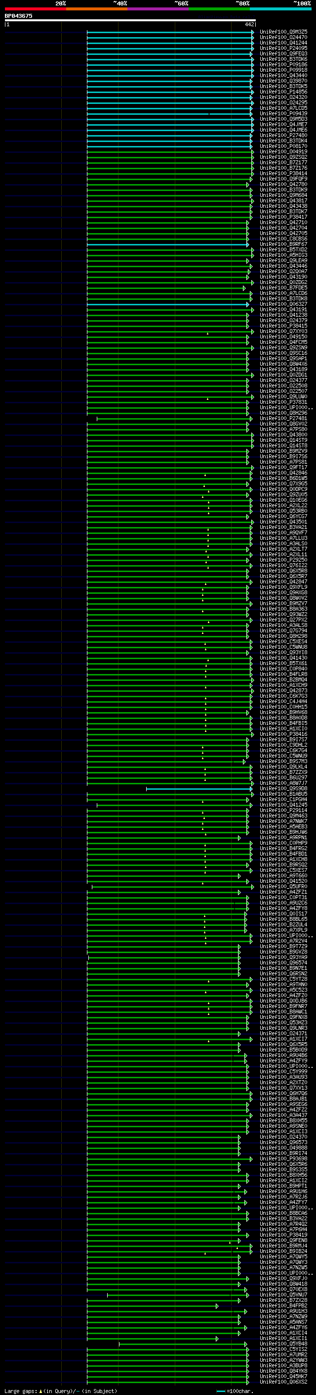Click the green ~80% identity legend segment
The height and width of the screenshot is (1395, 316).
point(219,9)
